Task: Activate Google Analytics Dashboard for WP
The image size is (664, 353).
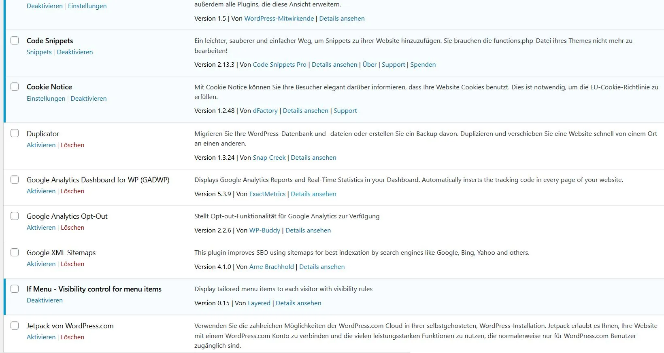Action: click(x=41, y=191)
